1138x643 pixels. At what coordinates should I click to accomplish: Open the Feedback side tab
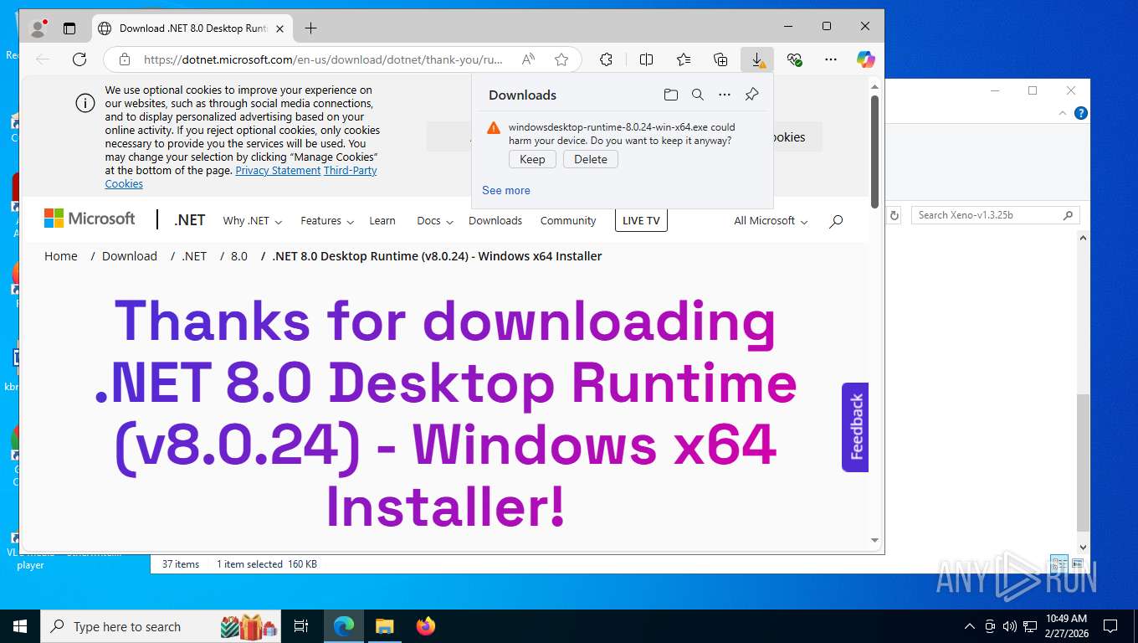(x=855, y=427)
